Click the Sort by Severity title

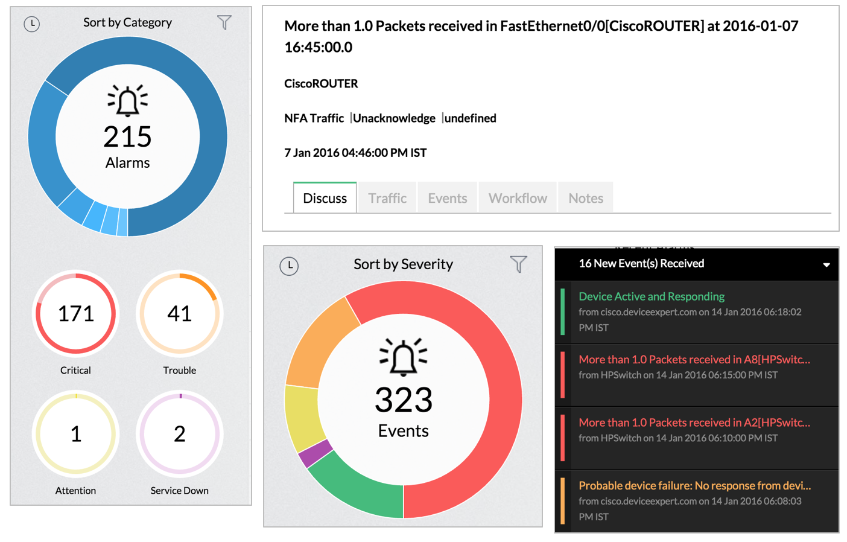point(403,264)
